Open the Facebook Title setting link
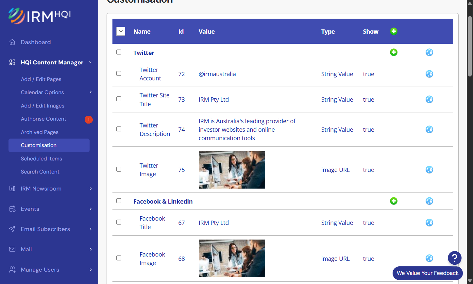 click(x=152, y=223)
